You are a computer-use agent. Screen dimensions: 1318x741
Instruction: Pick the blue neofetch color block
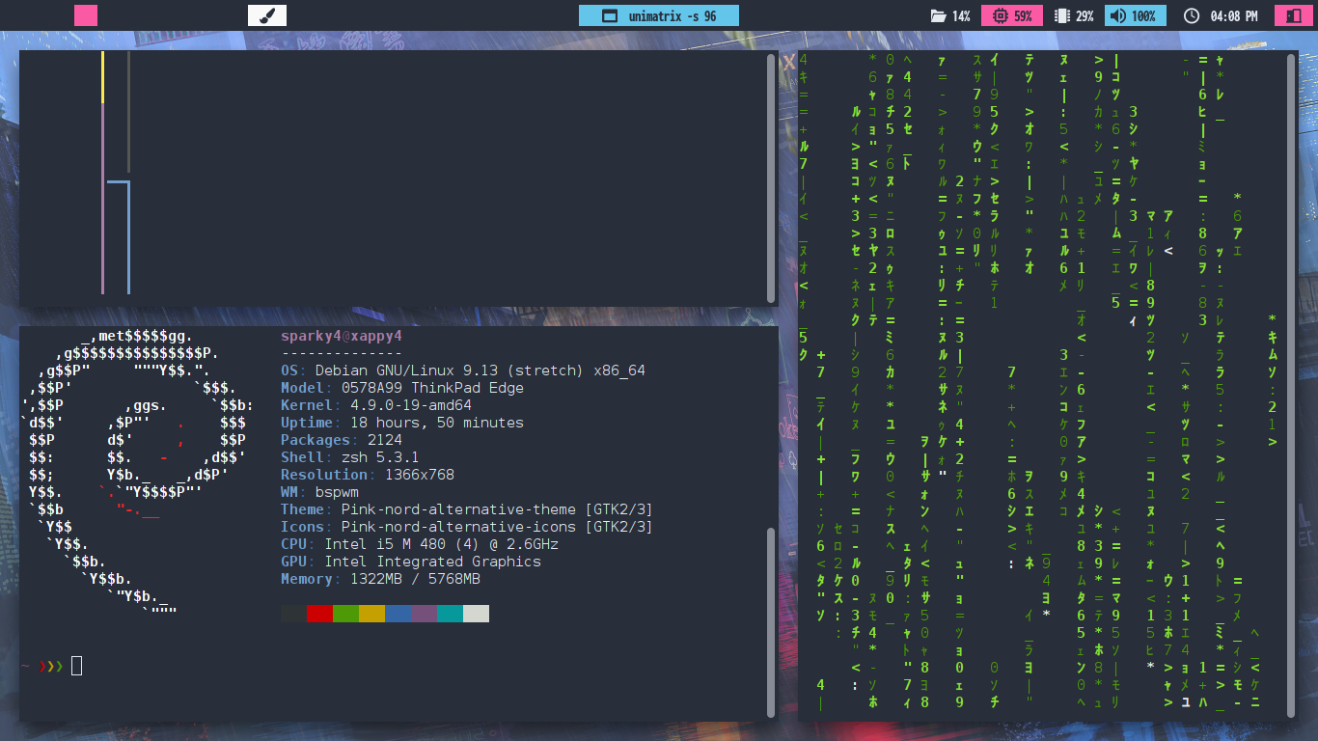(x=398, y=614)
